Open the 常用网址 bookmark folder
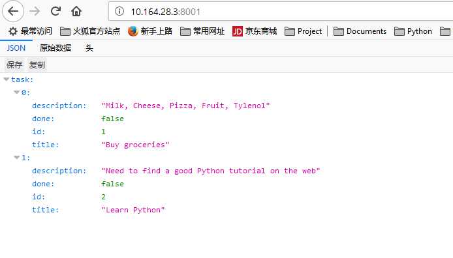Viewport: 453px width, 258px height. (x=202, y=31)
